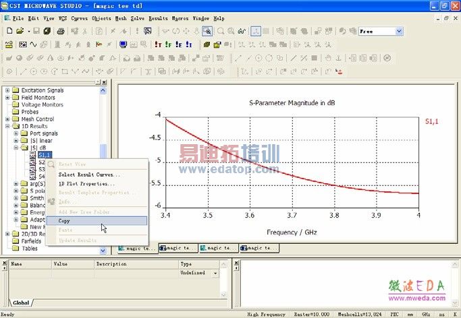The width and height of the screenshot is (461, 318).
Task: Select the Probes folder in the tree
Action: 30,112
